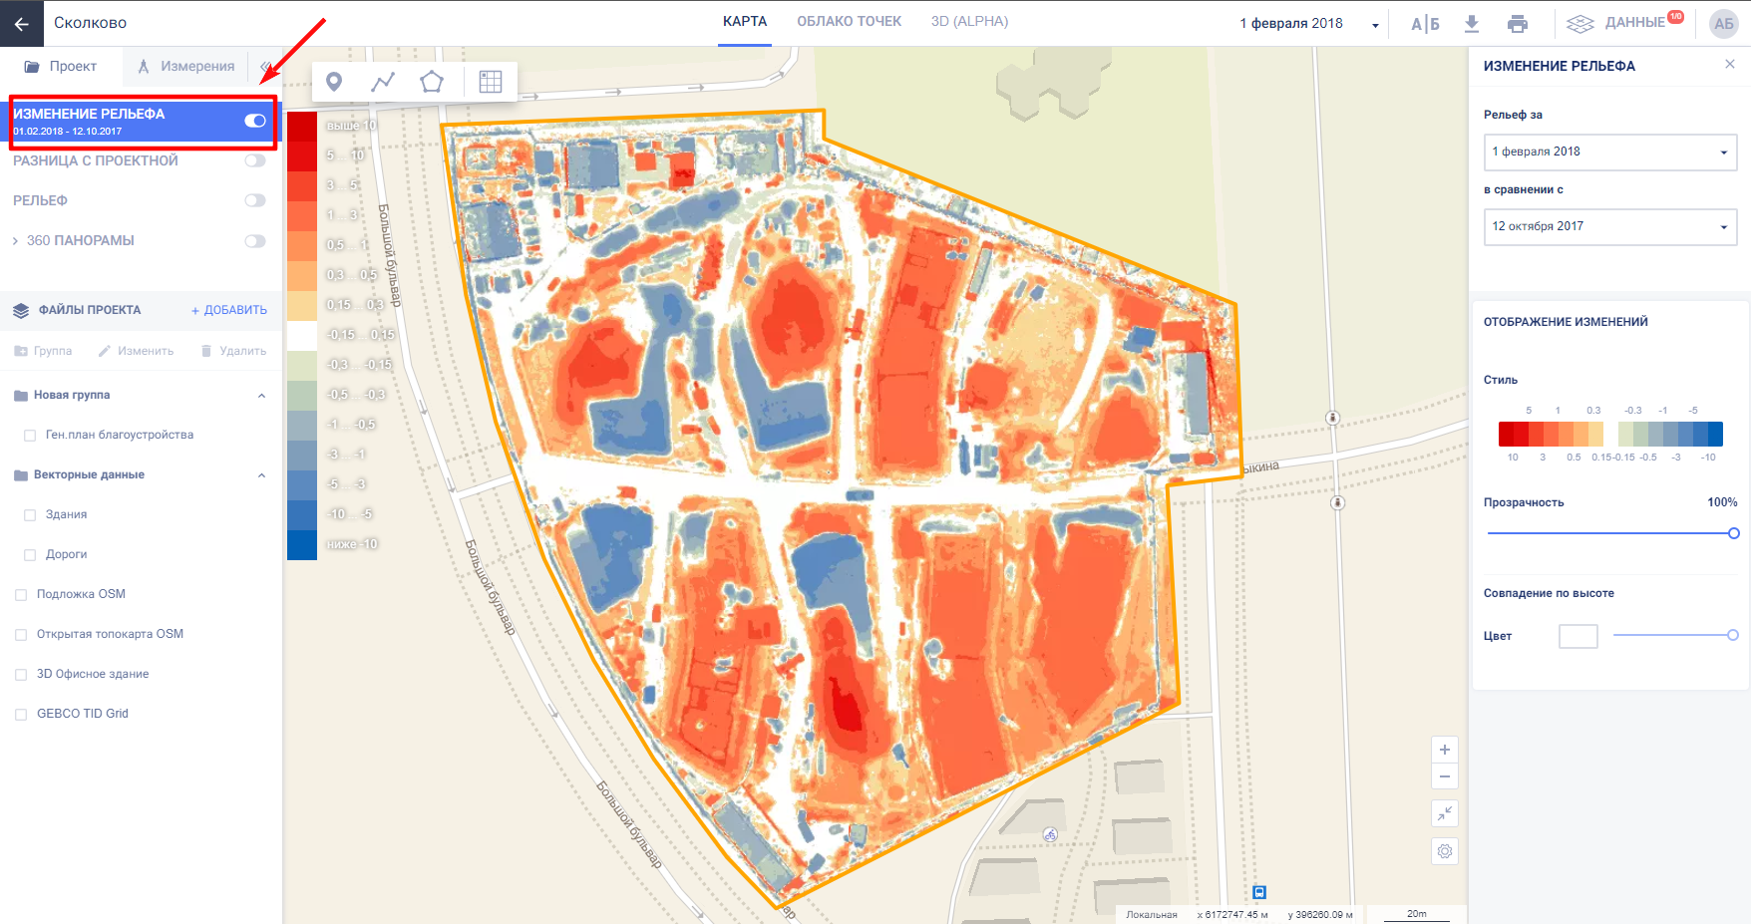The width and height of the screenshot is (1751, 924).
Task: Enable the Разница с проектной toggle
Action: coord(255,160)
